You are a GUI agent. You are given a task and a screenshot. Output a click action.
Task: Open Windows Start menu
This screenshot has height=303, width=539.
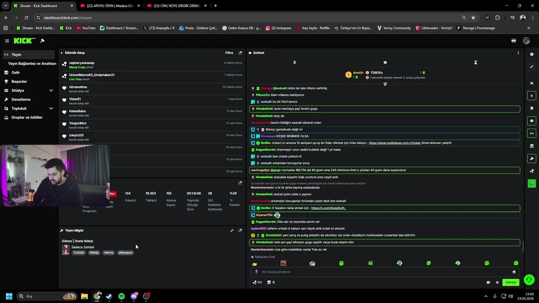coord(9,296)
